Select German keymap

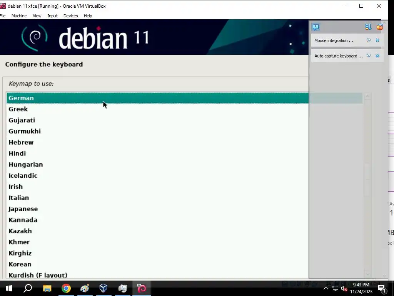click(184, 98)
